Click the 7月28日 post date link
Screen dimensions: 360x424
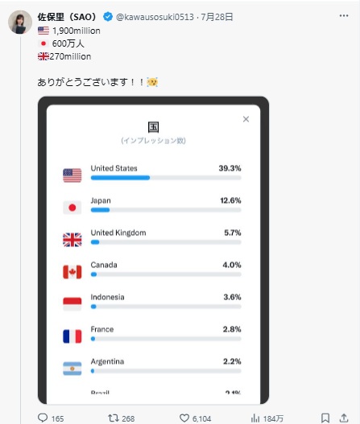(x=217, y=17)
